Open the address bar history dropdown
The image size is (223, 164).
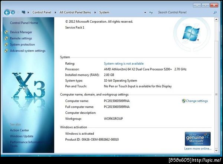(x=145, y=13)
